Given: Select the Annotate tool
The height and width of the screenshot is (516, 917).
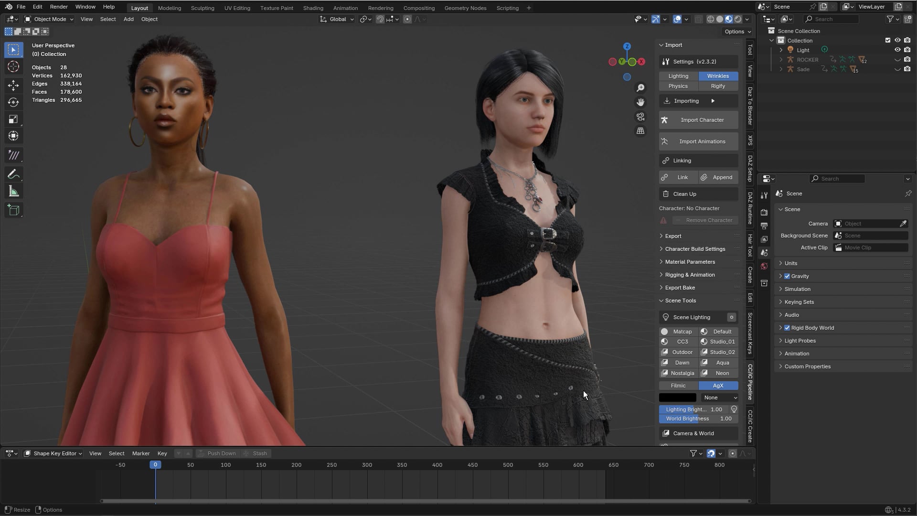Looking at the screenshot, I should (13, 174).
